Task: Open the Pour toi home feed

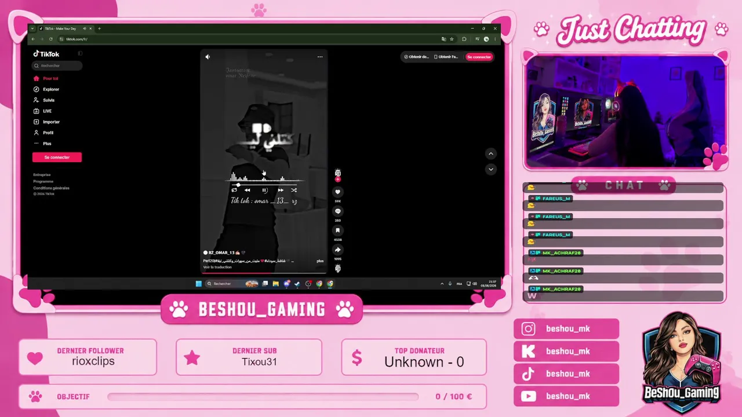Action: [x=46, y=78]
